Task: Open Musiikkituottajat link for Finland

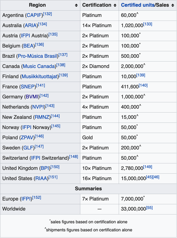Action: point(40,76)
